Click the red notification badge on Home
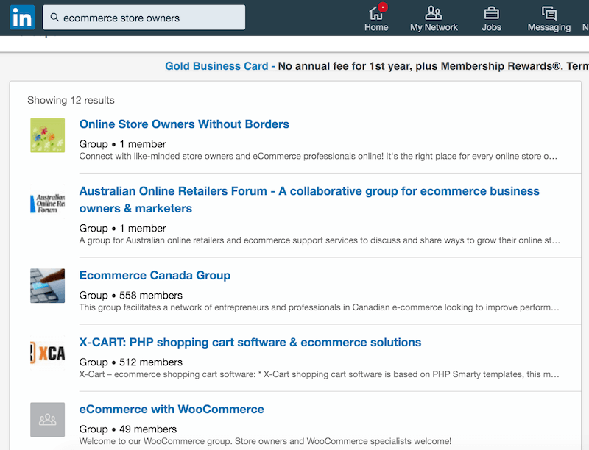 point(383,7)
